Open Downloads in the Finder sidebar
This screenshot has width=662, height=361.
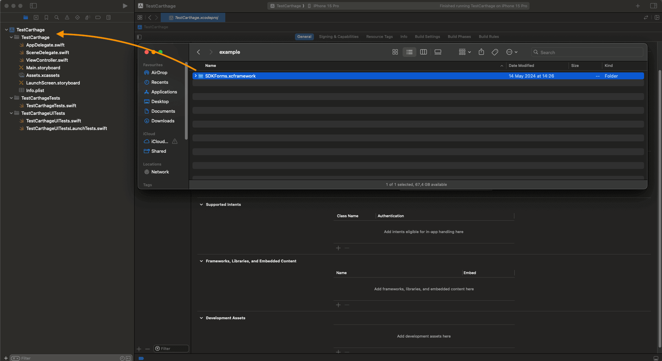click(162, 121)
